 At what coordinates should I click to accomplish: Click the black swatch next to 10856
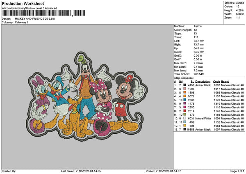(184, 129)
